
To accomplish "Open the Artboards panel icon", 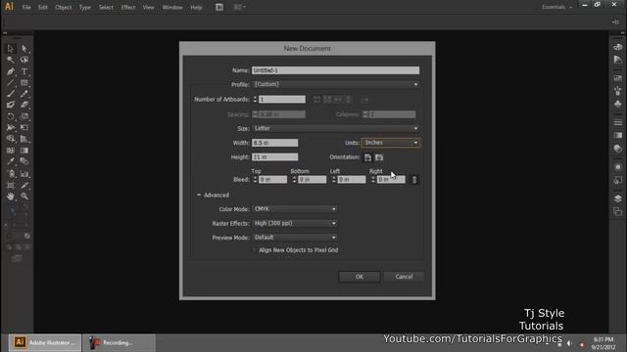I will point(618,211).
